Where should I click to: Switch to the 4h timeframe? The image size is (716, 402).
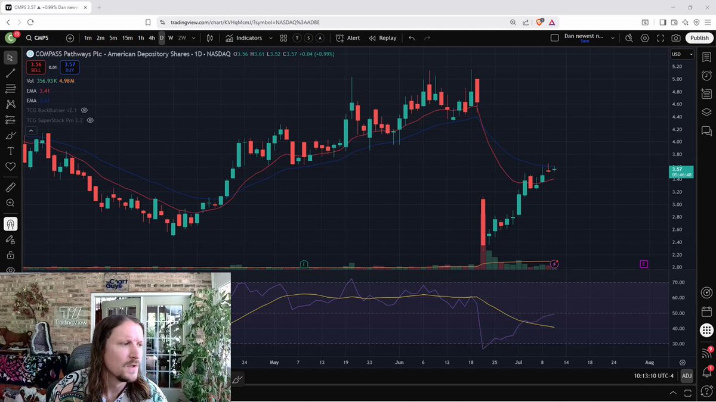tap(152, 38)
